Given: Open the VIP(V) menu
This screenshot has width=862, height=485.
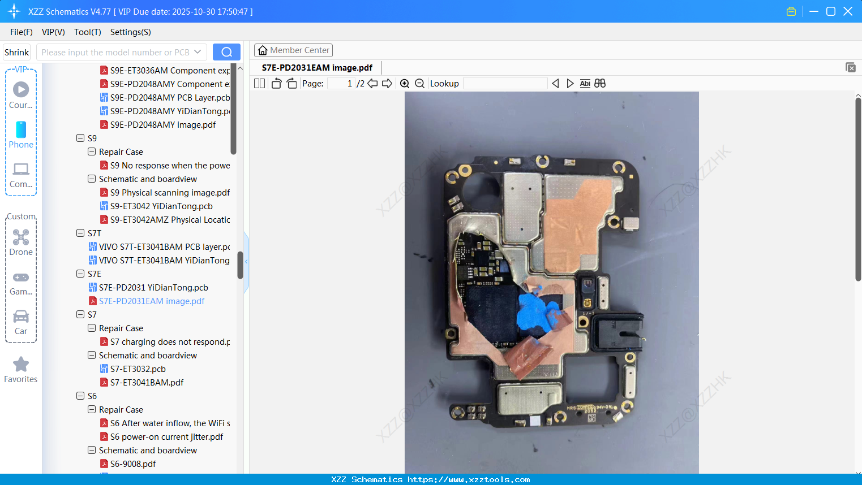Looking at the screenshot, I should pyautogui.click(x=53, y=32).
